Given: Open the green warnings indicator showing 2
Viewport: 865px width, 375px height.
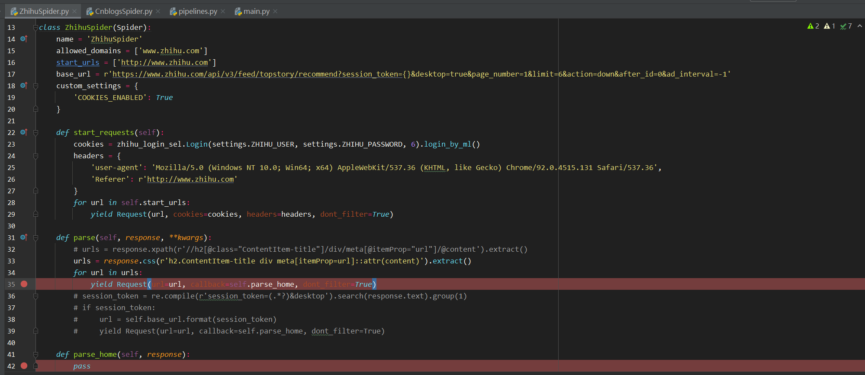Looking at the screenshot, I should point(813,26).
